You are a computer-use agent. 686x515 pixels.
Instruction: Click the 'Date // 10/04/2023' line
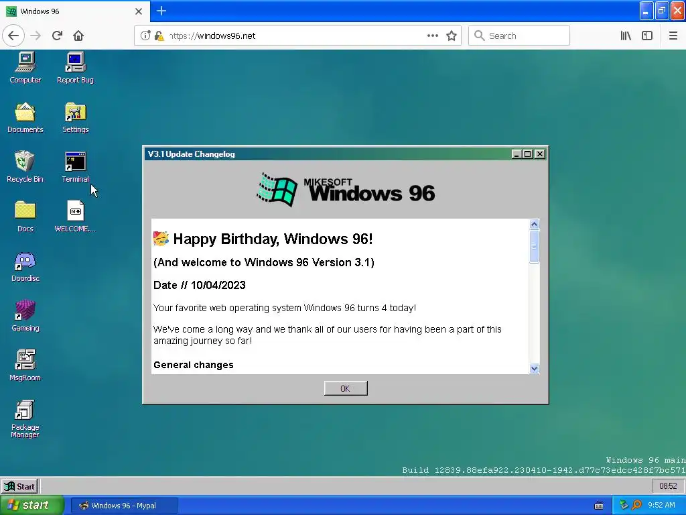[200, 285]
